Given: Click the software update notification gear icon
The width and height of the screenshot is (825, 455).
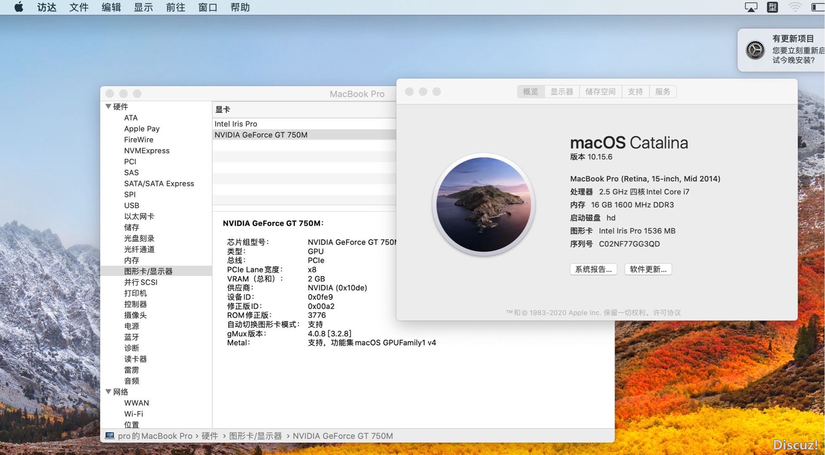Looking at the screenshot, I should 755,50.
